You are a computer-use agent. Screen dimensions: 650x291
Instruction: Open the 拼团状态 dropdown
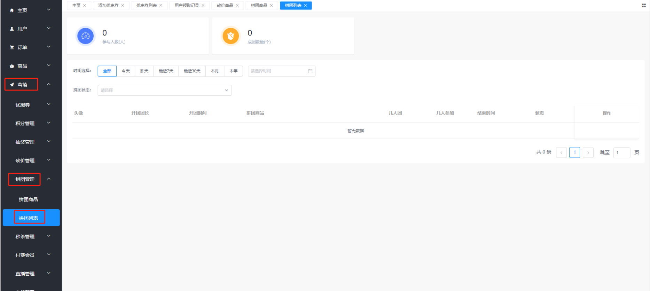click(164, 90)
